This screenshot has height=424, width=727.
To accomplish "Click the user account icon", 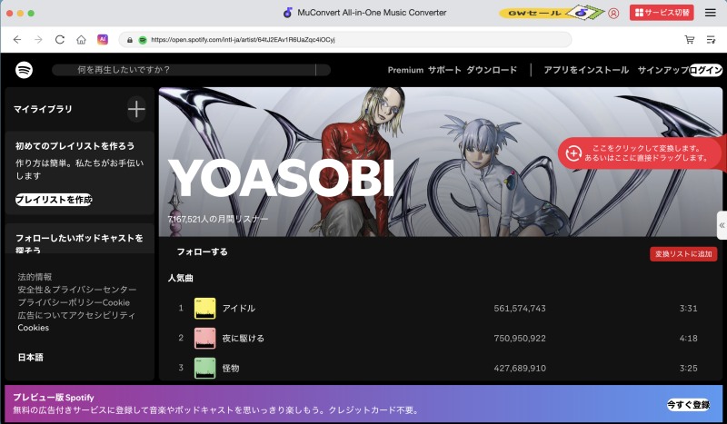I will click(x=613, y=13).
